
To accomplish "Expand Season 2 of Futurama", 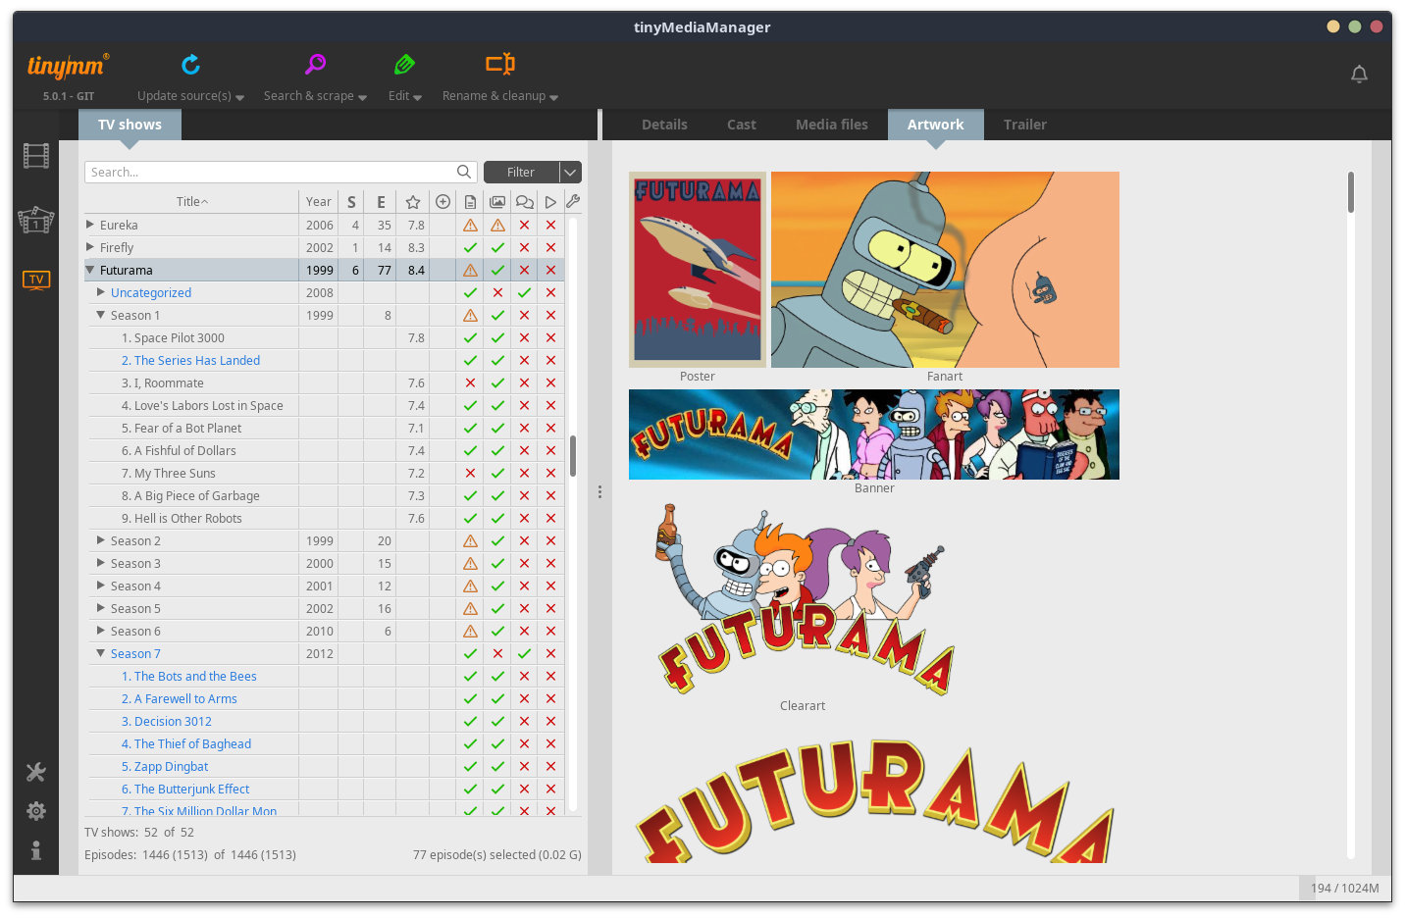I will (101, 540).
